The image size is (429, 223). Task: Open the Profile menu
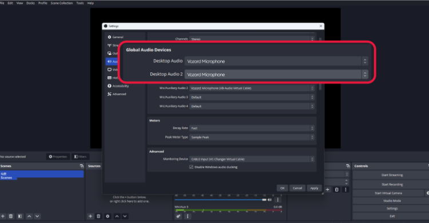(x=43, y=3)
